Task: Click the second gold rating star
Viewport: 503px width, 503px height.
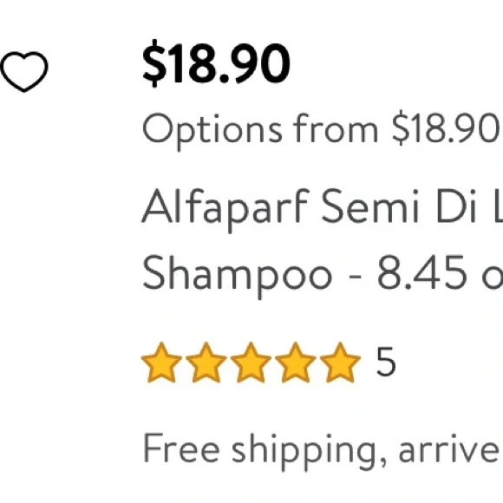Action: 206,363
